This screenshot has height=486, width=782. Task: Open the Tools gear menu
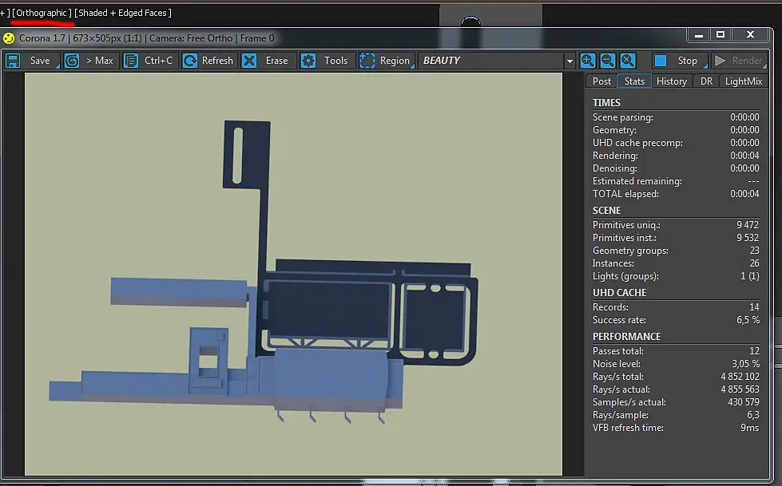[326, 61]
